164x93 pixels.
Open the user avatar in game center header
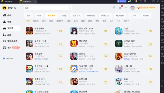132,8
